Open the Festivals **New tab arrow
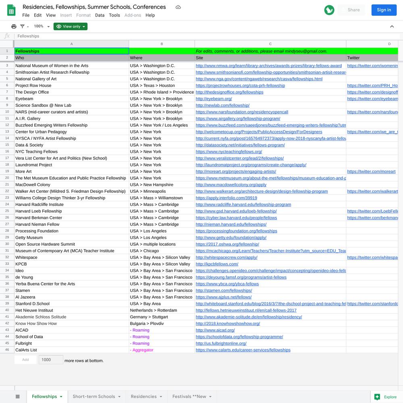 (210, 397)
